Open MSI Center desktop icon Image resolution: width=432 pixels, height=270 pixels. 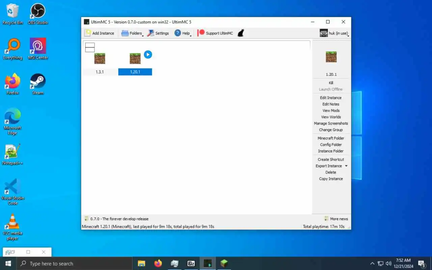pos(38,49)
